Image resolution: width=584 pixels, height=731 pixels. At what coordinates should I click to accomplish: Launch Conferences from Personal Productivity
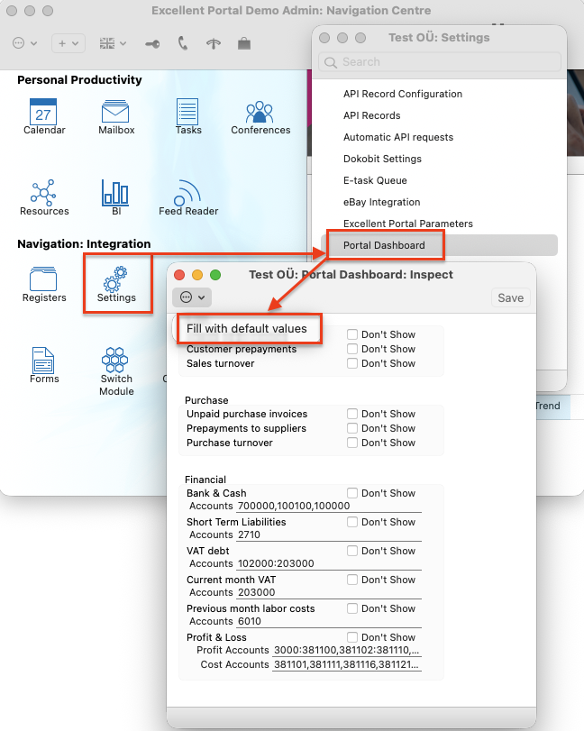pos(260,112)
